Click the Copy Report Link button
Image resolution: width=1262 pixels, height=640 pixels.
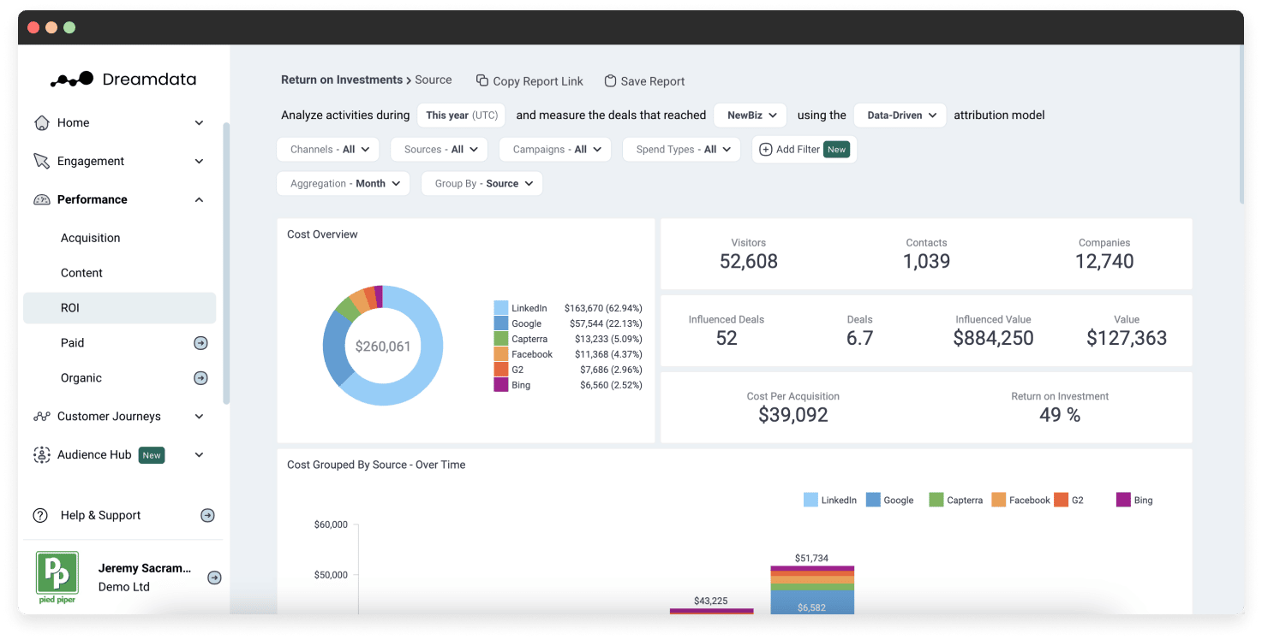pos(529,80)
